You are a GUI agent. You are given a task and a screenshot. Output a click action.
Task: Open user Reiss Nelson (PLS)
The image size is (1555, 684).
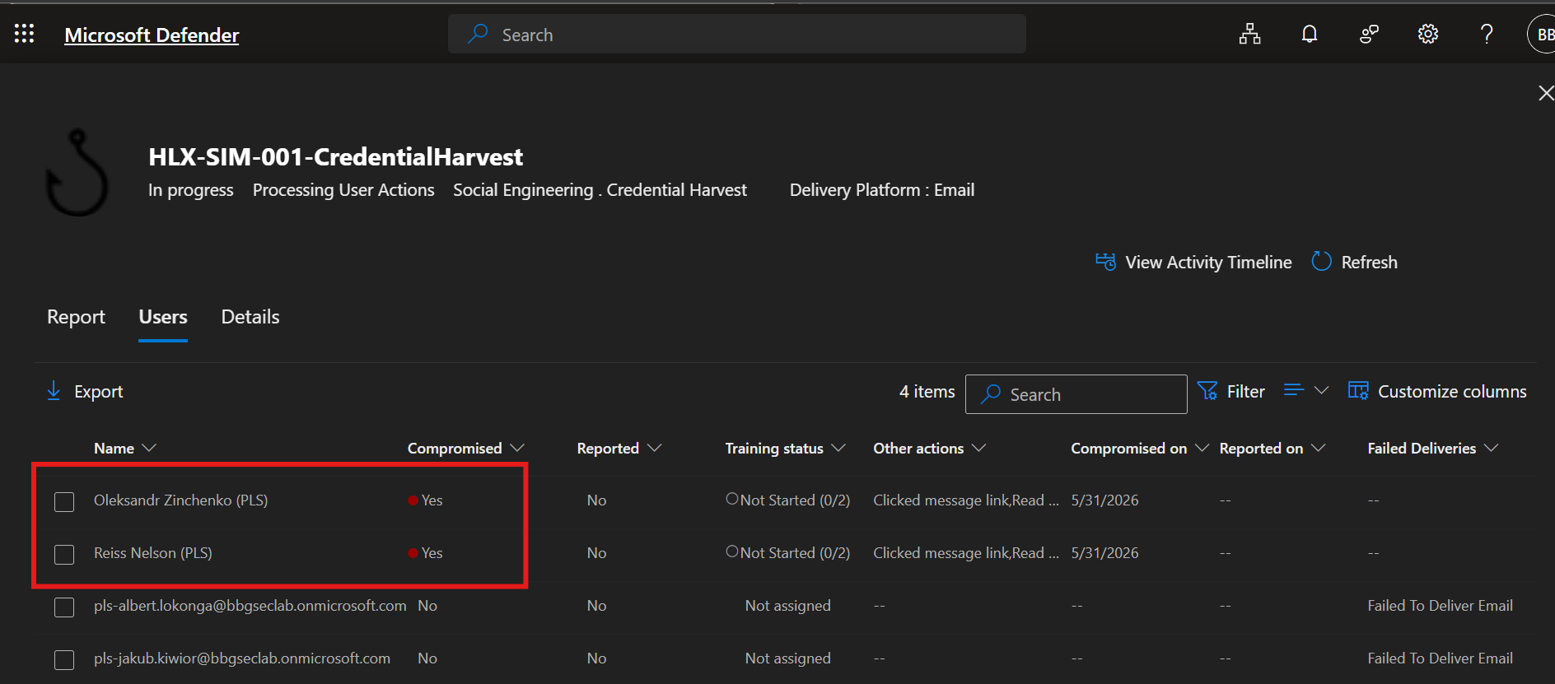[152, 552]
